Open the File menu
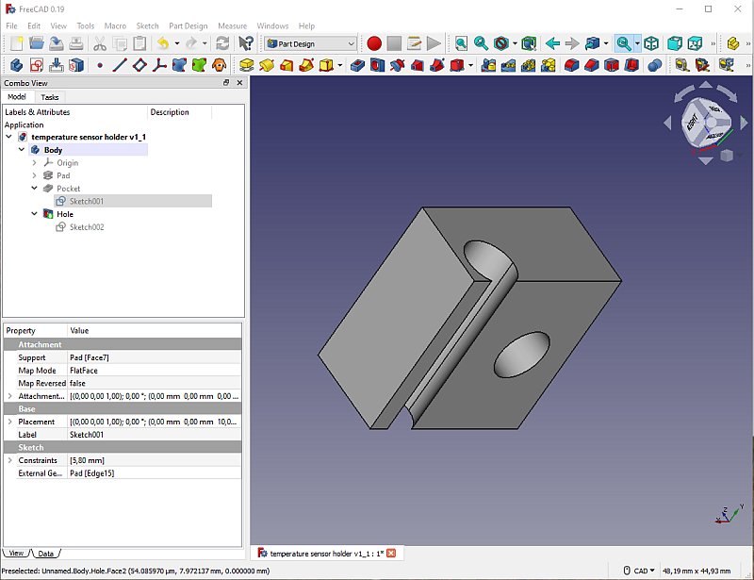 click(11, 26)
